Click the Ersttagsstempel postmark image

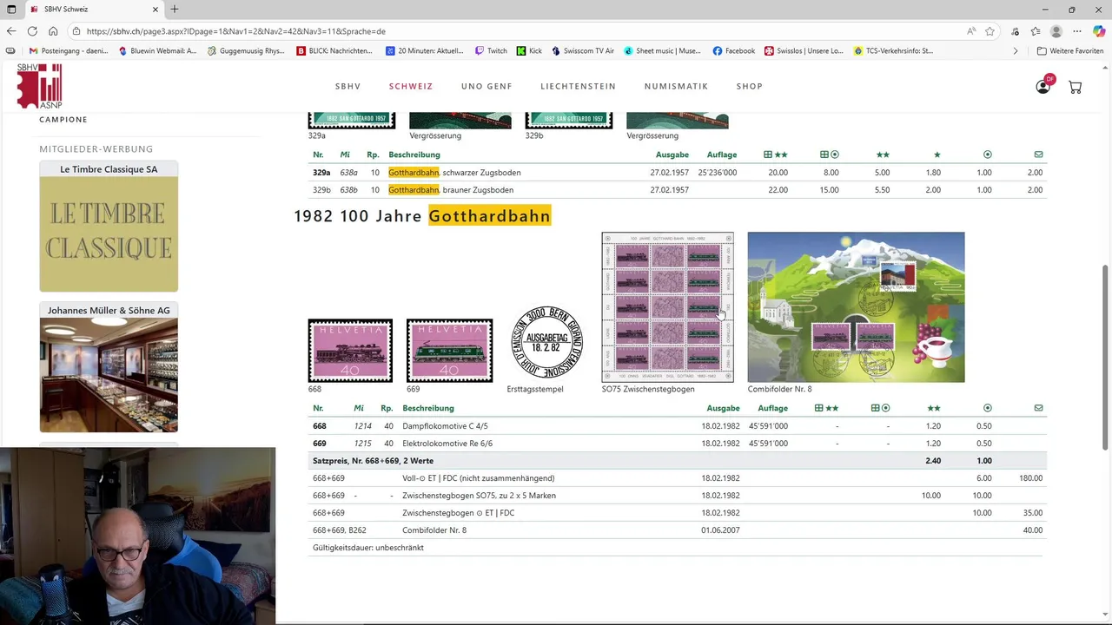546,342
